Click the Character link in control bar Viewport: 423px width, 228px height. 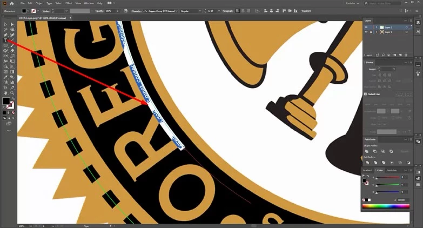pos(137,11)
